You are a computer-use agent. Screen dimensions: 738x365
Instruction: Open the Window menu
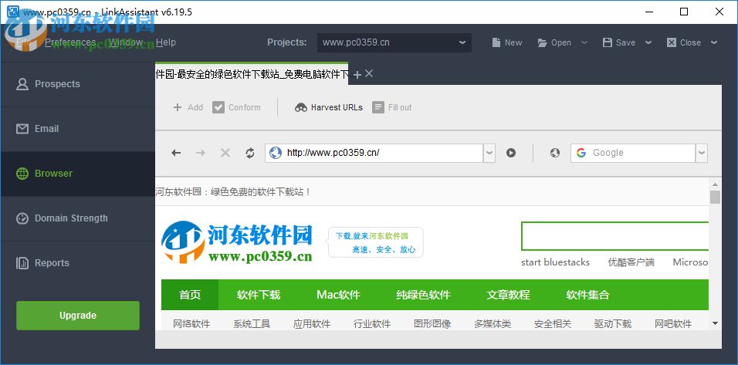coord(126,42)
